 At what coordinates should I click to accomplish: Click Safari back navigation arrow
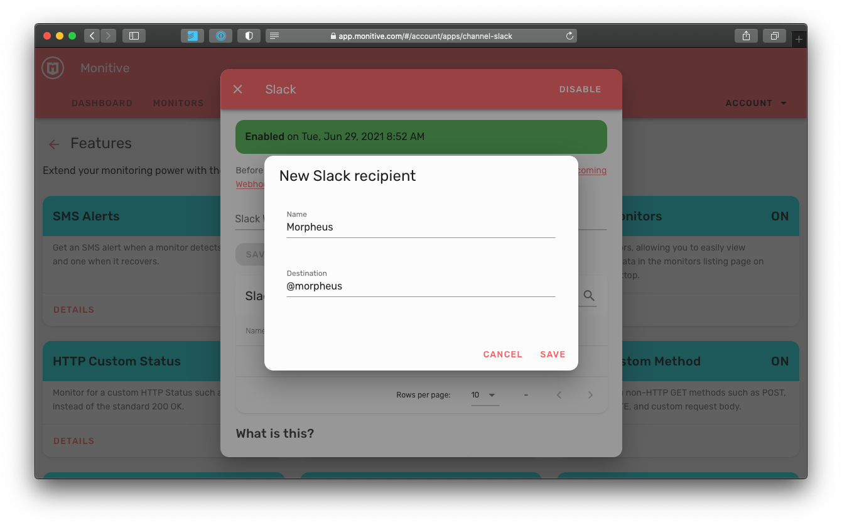tap(92, 36)
